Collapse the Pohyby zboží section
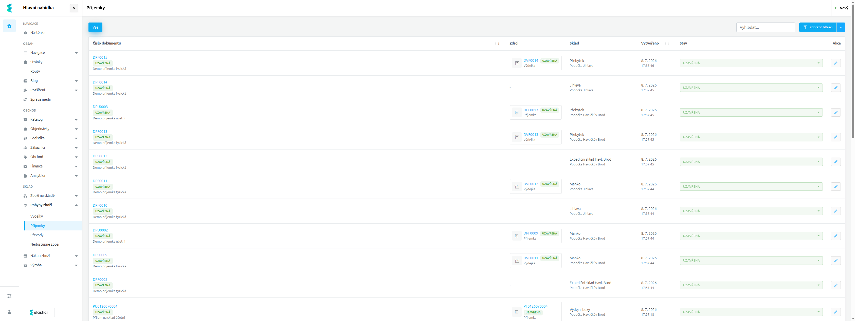 point(76,205)
